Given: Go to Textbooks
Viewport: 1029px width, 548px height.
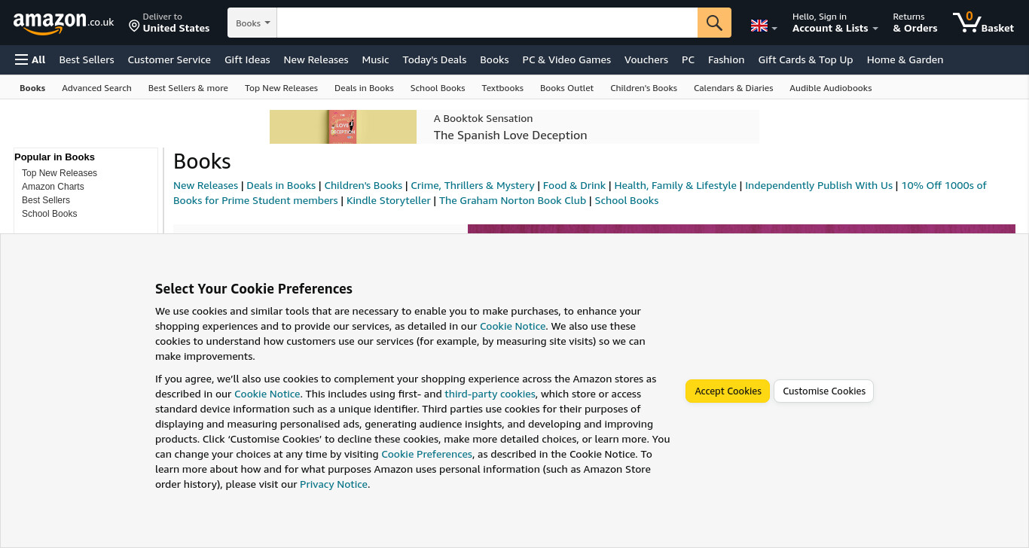Looking at the screenshot, I should [502, 88].
